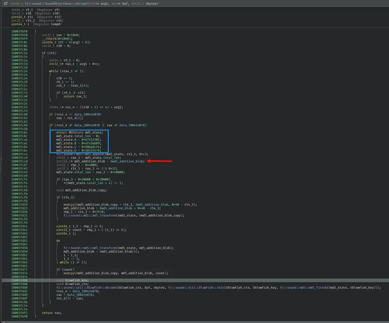
Task: Click the final 'return rax;' statement
Action: pos(52,313)
